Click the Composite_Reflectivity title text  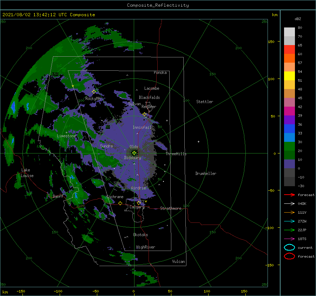point(158,5)
